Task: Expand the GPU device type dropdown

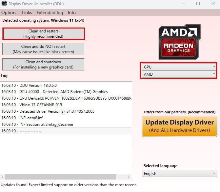Action: (179, 67)
